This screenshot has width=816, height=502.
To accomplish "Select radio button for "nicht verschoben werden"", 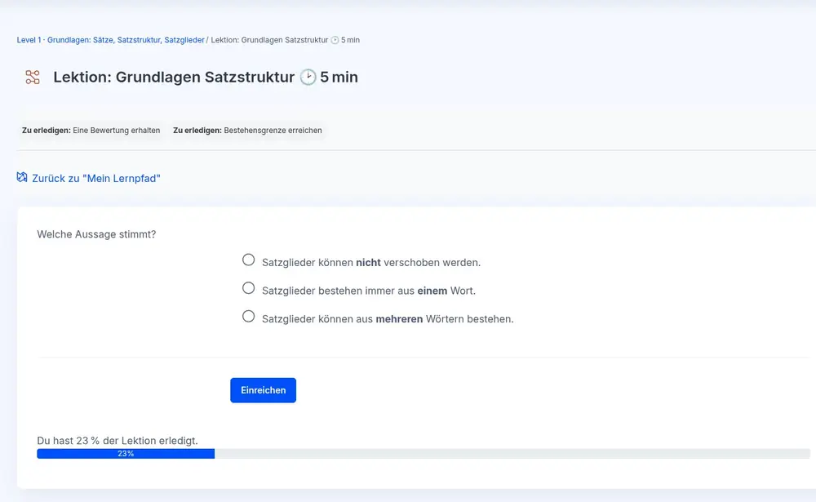I will coord(249,260).
